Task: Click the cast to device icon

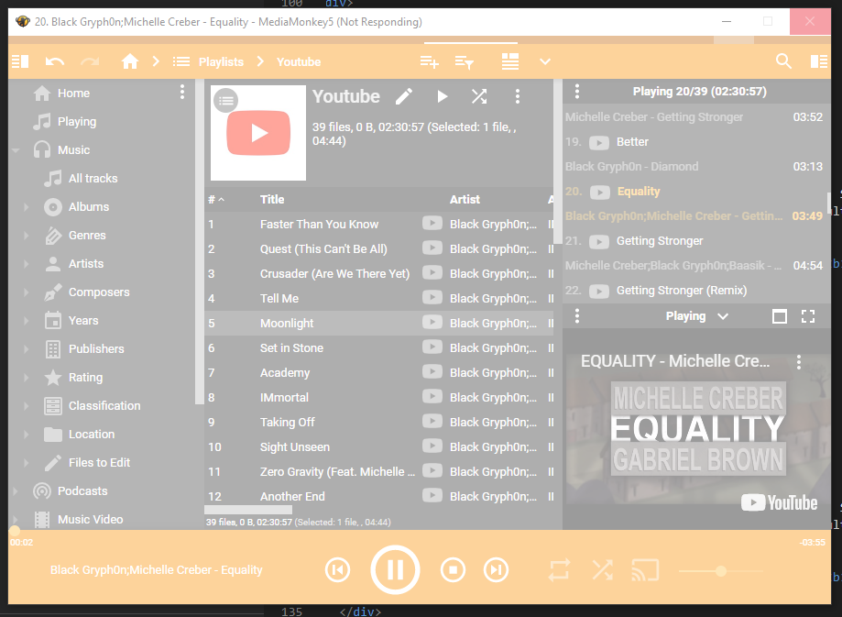Action: click(x=645, y=570)
